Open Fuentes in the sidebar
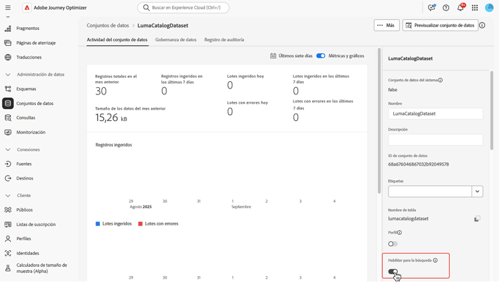 24,164
